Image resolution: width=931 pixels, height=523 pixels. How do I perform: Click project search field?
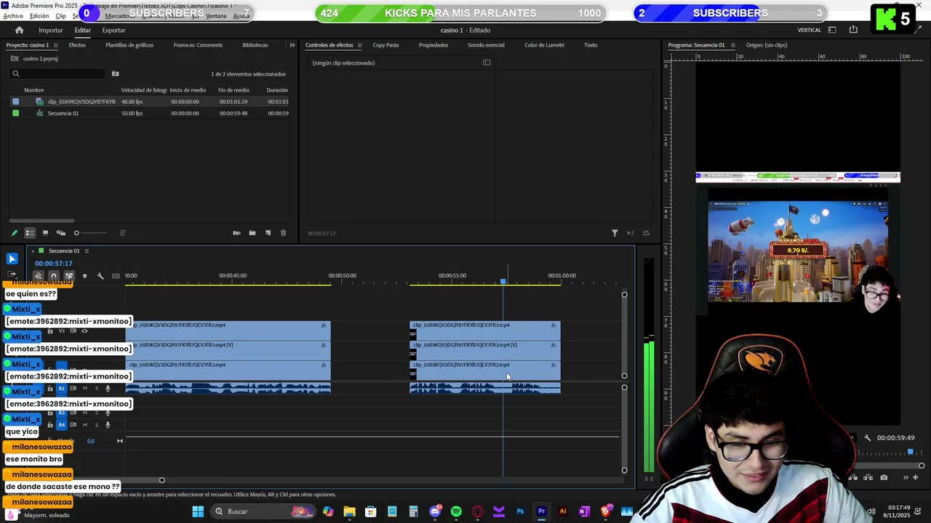click(x=58, y=73)
